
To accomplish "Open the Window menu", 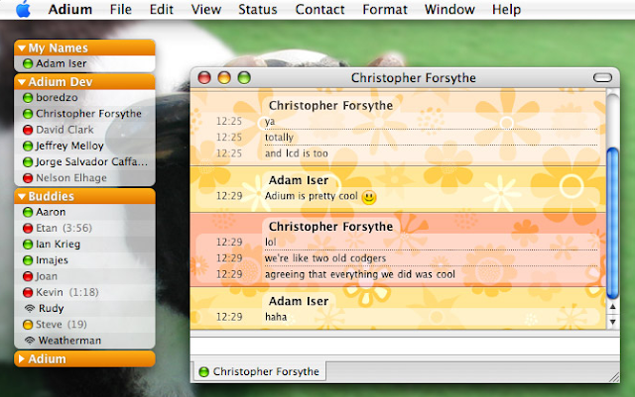I will tap(449, 9).
